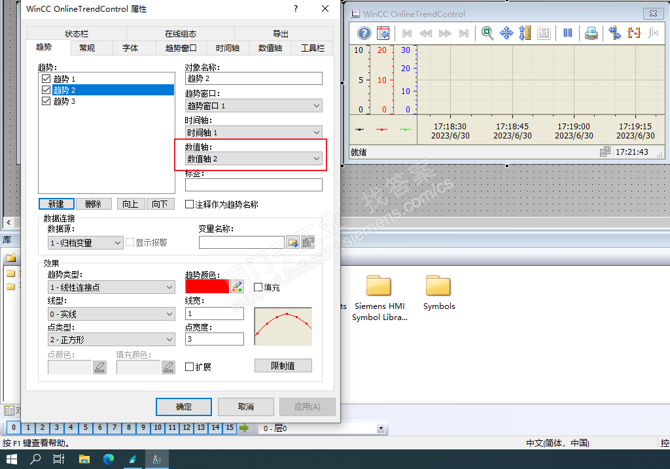Click the 对象名称 field containing 趋势 2

point(254,78)
